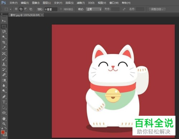Select the Zoom tool
179x139 pixels.
click(4, 124)
